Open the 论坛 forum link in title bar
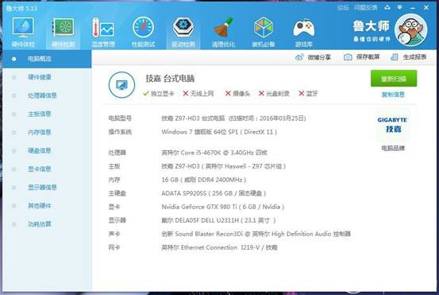Screen dimensions: 439x295 [343, 8]
